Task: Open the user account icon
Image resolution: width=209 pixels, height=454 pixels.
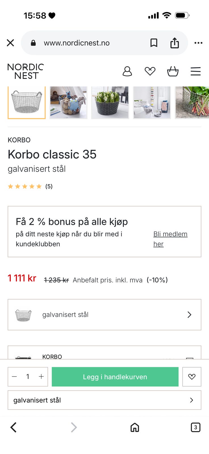Action: (127, 71)
